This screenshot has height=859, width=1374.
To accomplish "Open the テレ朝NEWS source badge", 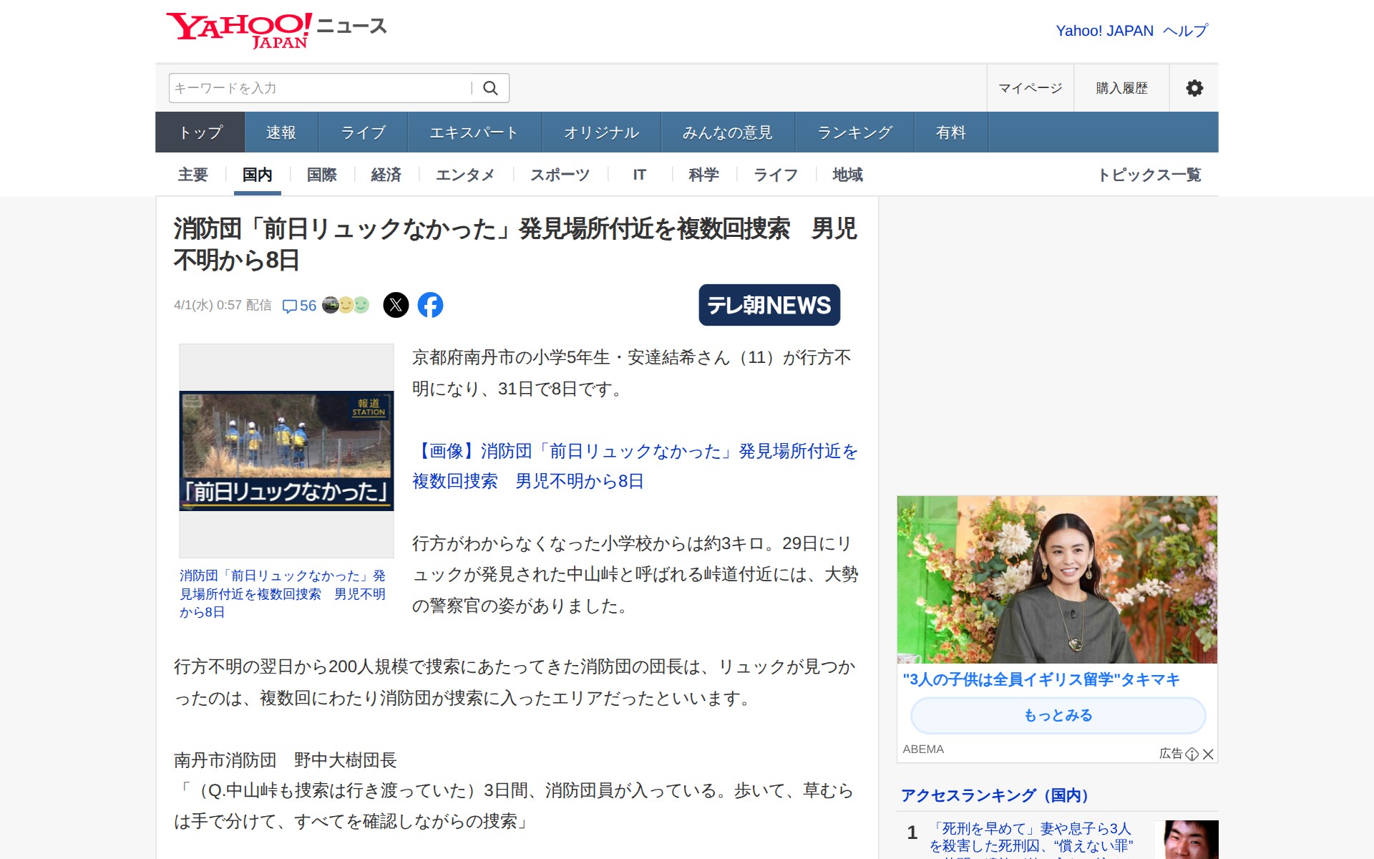I will [769, 305].
